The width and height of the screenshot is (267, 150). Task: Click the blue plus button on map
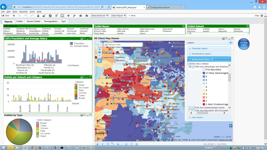click(231, 126)
